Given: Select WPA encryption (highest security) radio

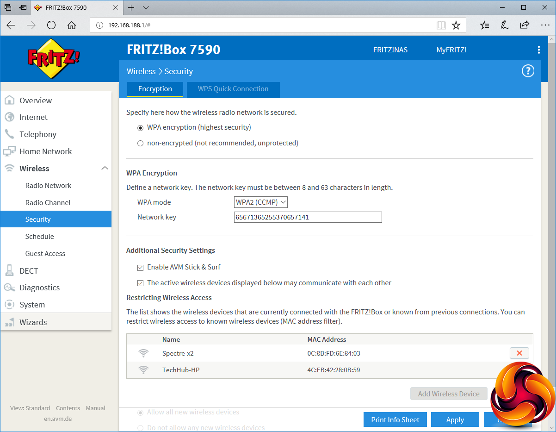Looking at the screenshot, I should coord(141,128).
